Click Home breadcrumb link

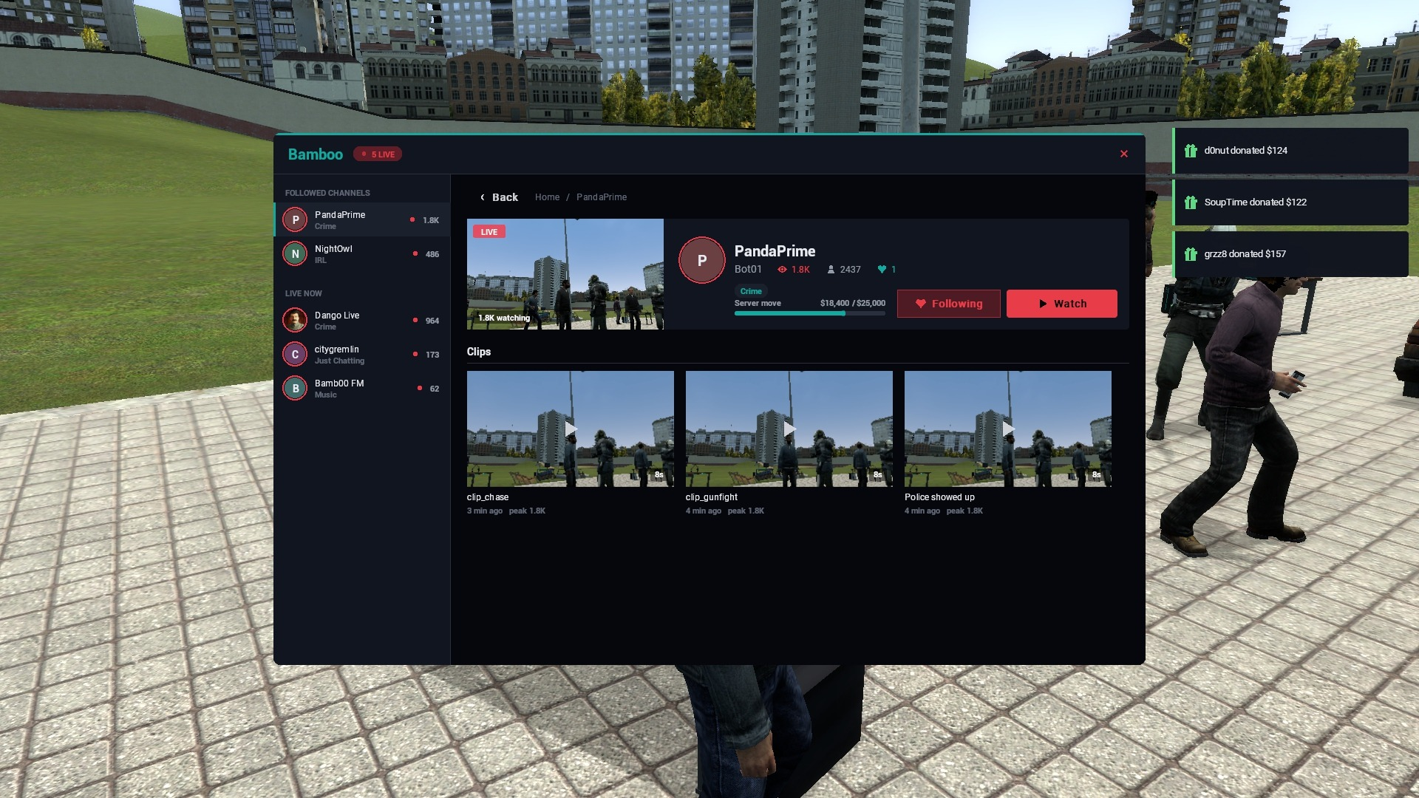(x=547, y=197)
